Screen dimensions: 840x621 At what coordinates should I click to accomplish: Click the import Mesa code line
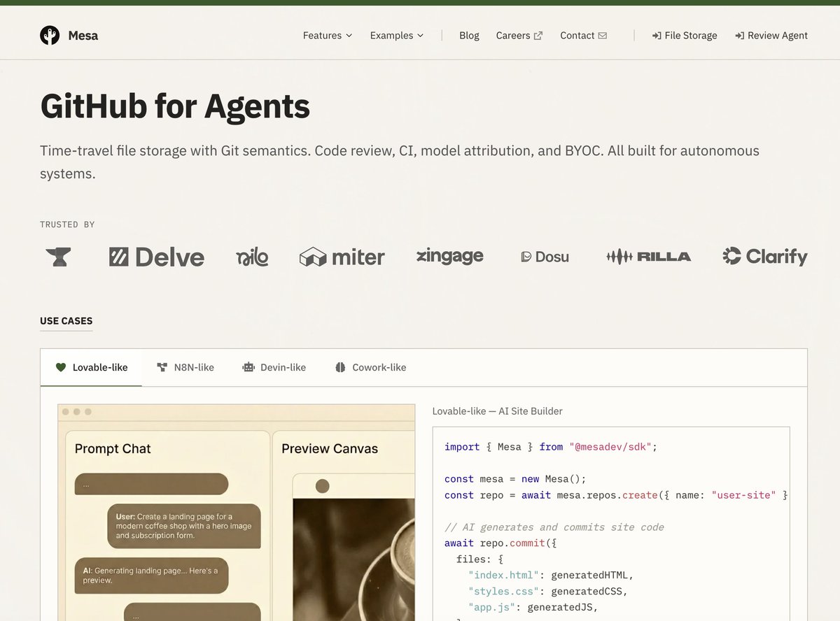point(551,447)
